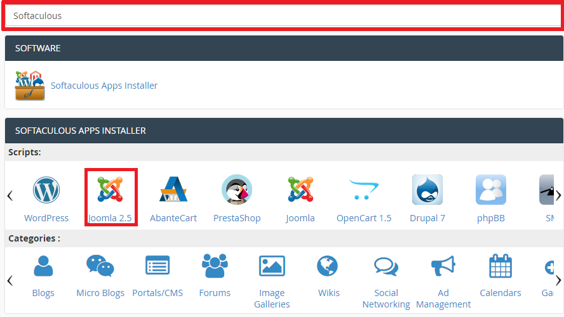
Task: Open the Social Networking chat icon
Action: [386, 267]
